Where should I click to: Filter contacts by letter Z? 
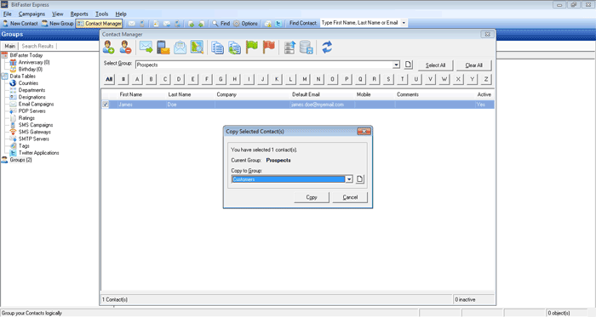coord(485,79)
